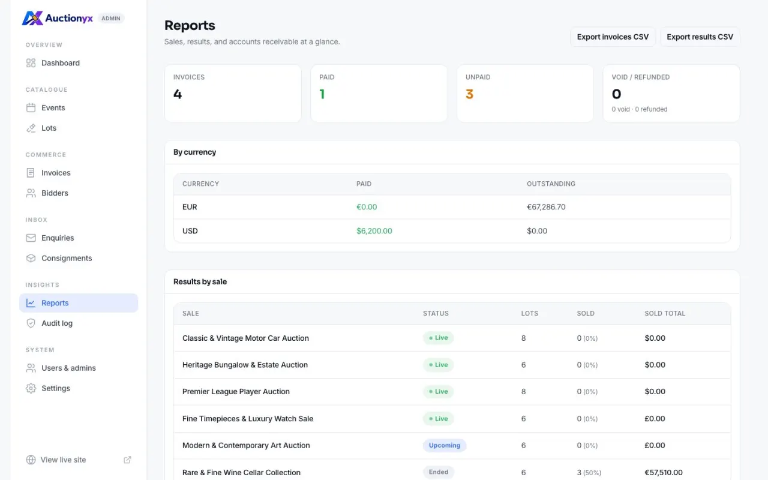Image resolution: width=768 pixels, height=480 pixels.
Task: Click the globe icon beside View live site
Action: tap(31, 460)
